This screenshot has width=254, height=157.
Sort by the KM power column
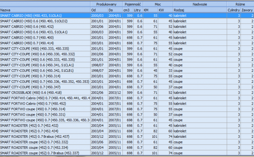(x=150, y=10)
